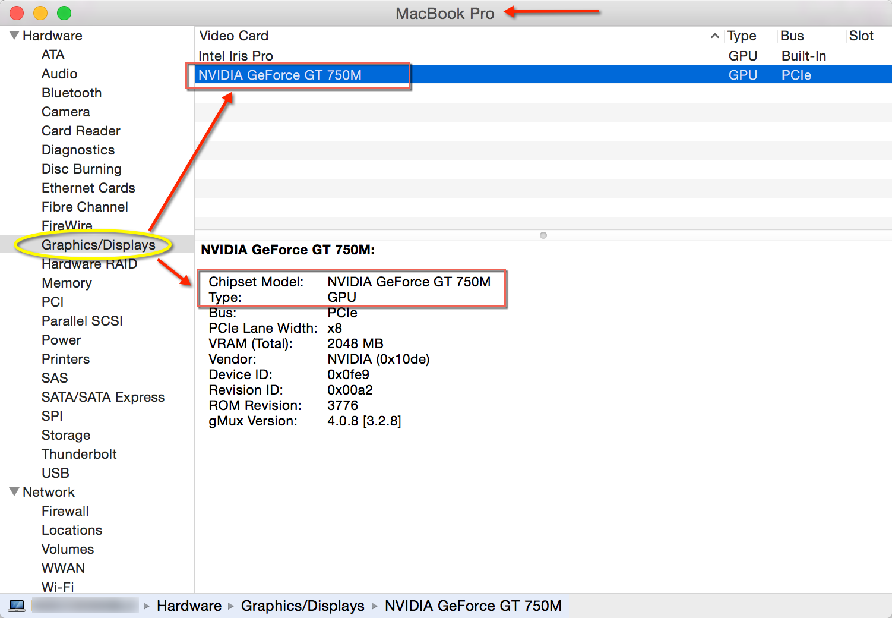Select FireWire in the sidebar
This screenshot has height=618, width=892.
[67, 226]
